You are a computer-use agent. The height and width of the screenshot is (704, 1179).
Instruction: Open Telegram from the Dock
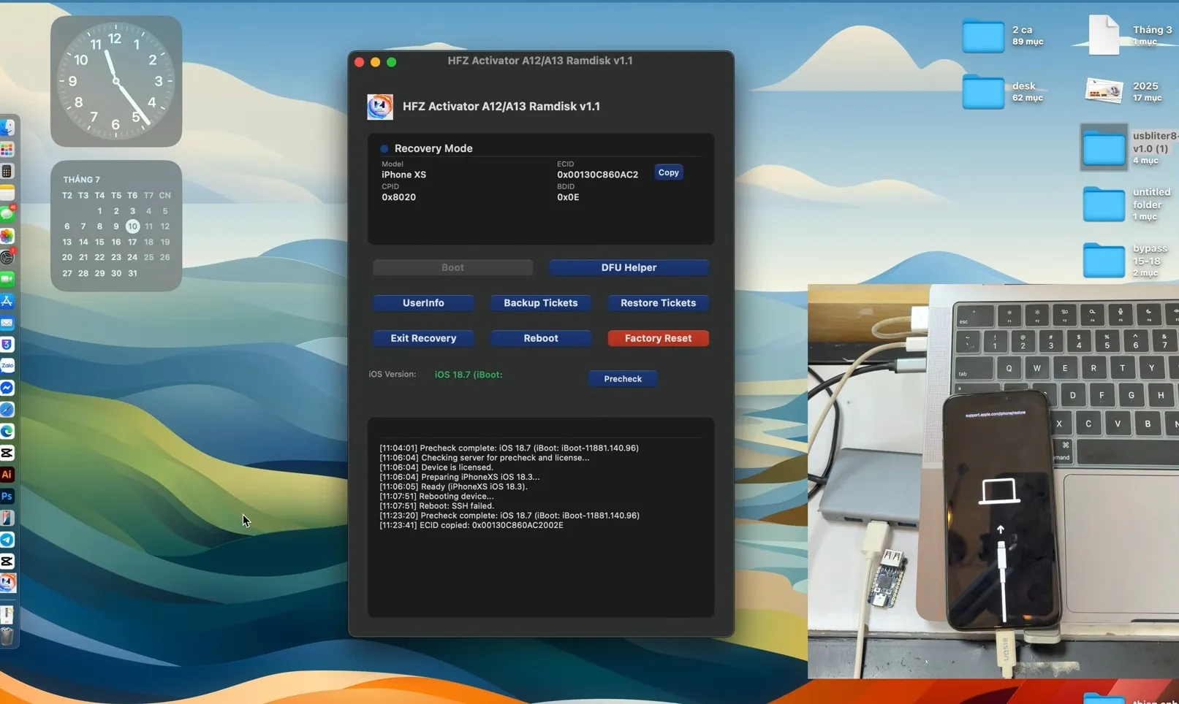7,540
